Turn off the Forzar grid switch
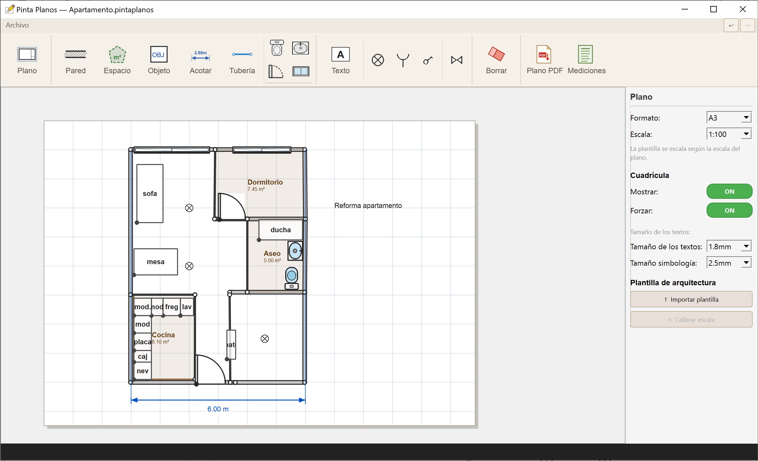This screenshot has width=758, height=461. [x=729, y=210]
